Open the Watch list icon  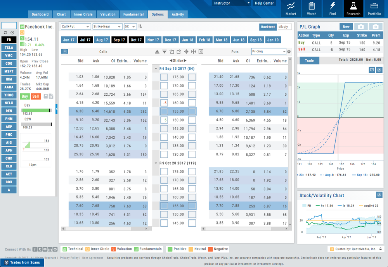312,9
